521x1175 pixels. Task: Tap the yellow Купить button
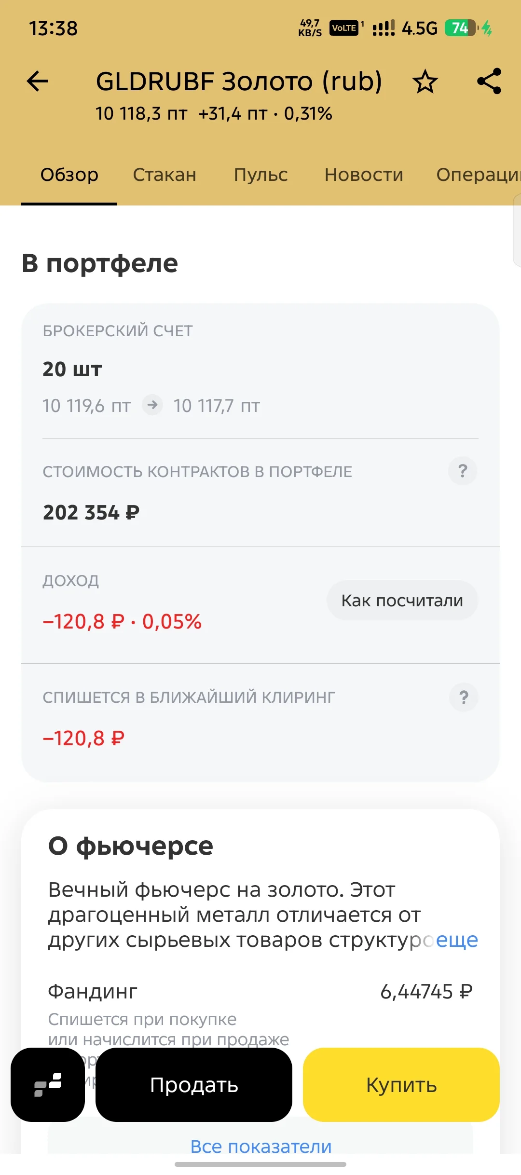401,1084
